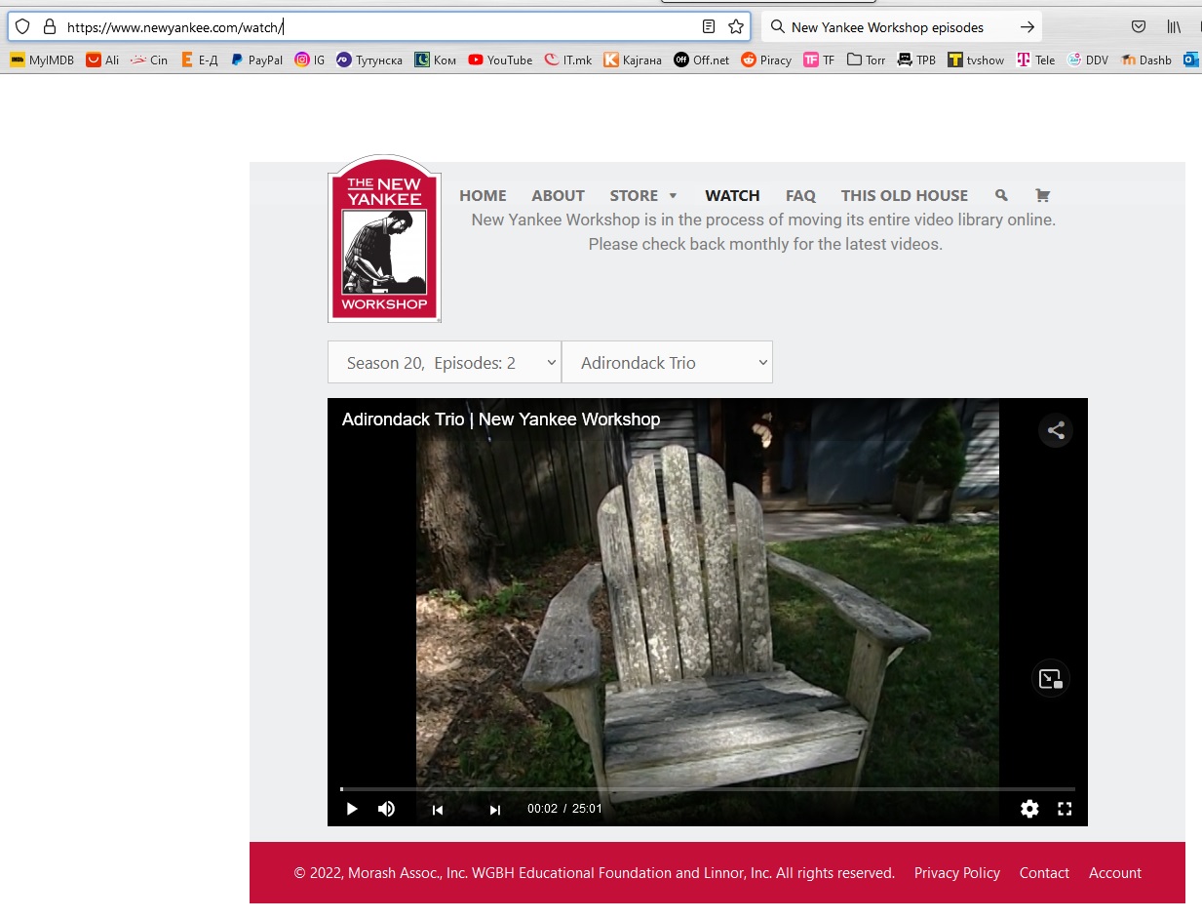Image resolution: width=1202 pixels, height=919 pixels.
Task: Play the Adirondack Trio video
Action: [x=352, y=809]
